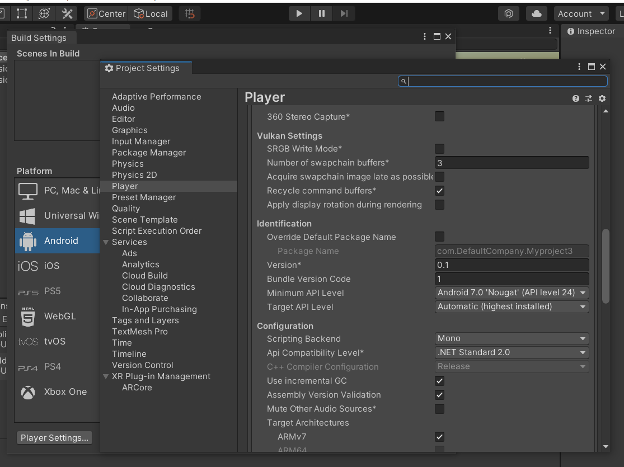Image resolution: width=624 pixels, height=467 pixels.
Task: Edit Number of swapchain buffers field
Action: click(512, 163)
